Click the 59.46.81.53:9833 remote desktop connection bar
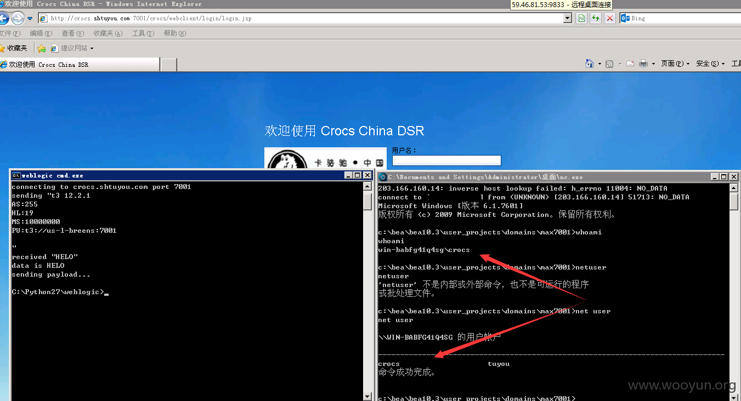The image size is (741, 401). point(561,4)
